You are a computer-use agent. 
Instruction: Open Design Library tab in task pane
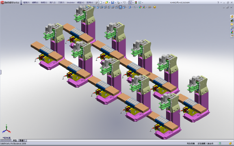coord(232,20)
